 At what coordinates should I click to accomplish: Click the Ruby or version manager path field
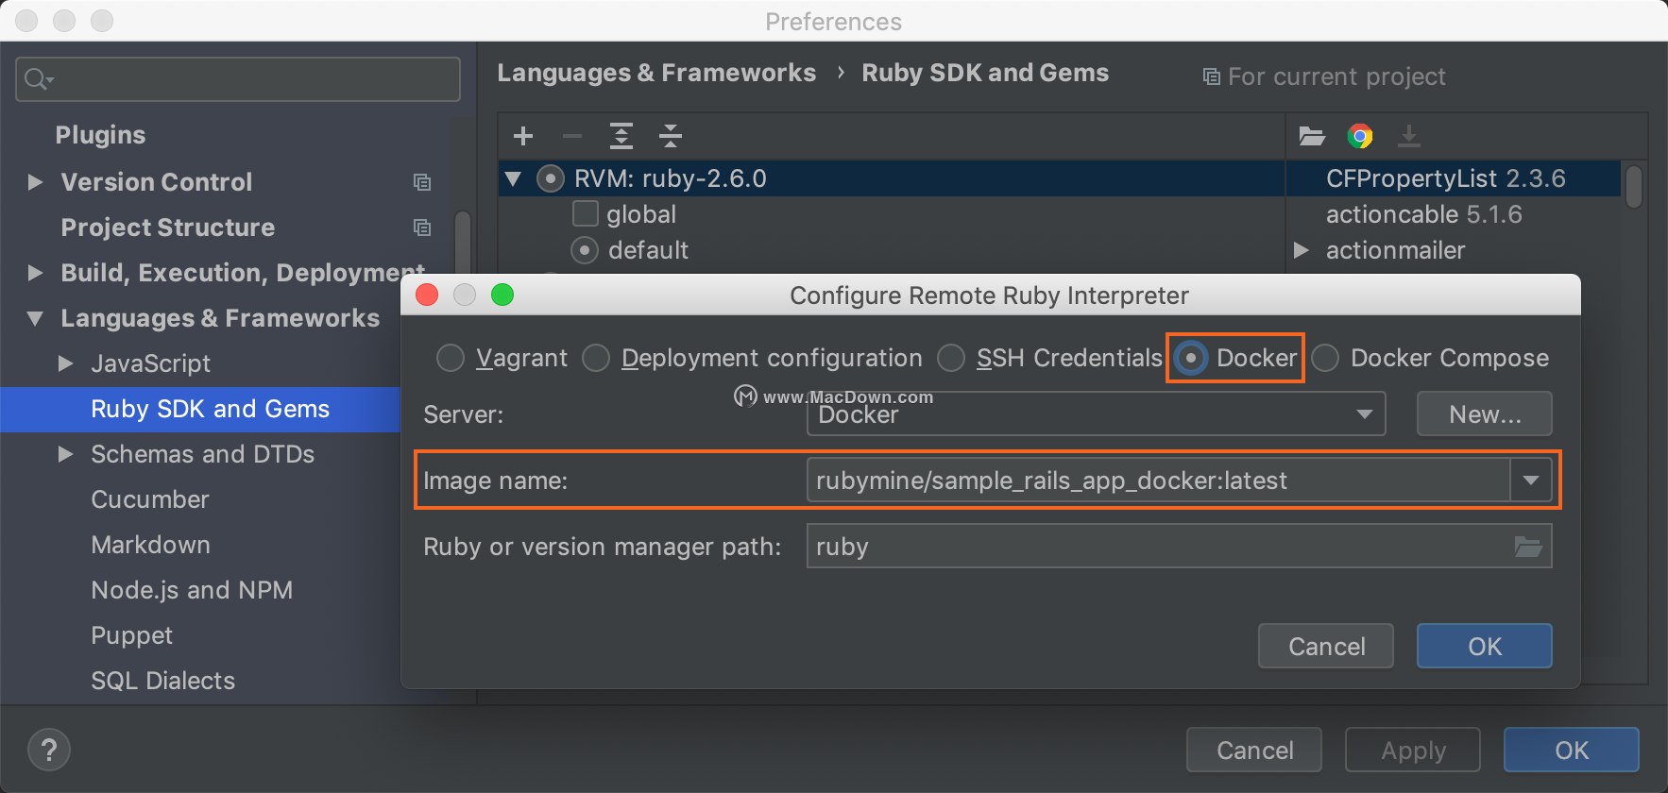pyautogui.click(x=1179, y=547)
